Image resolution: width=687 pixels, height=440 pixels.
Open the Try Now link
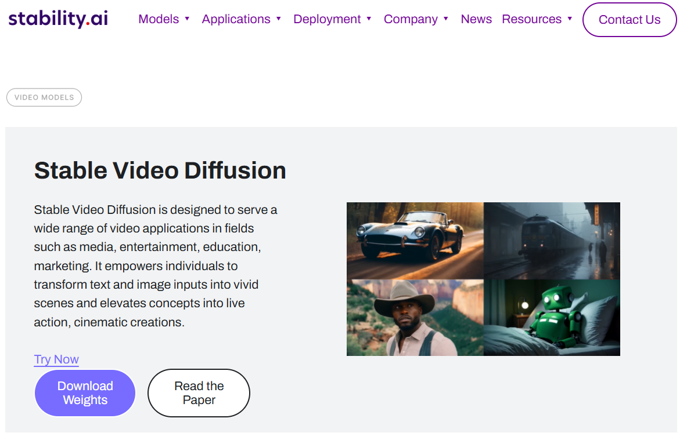pos(56,359)
